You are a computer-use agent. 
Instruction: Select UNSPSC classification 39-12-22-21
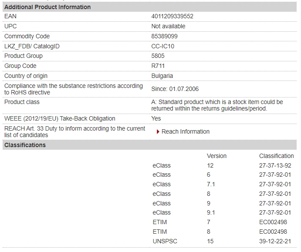click(275, 241)
